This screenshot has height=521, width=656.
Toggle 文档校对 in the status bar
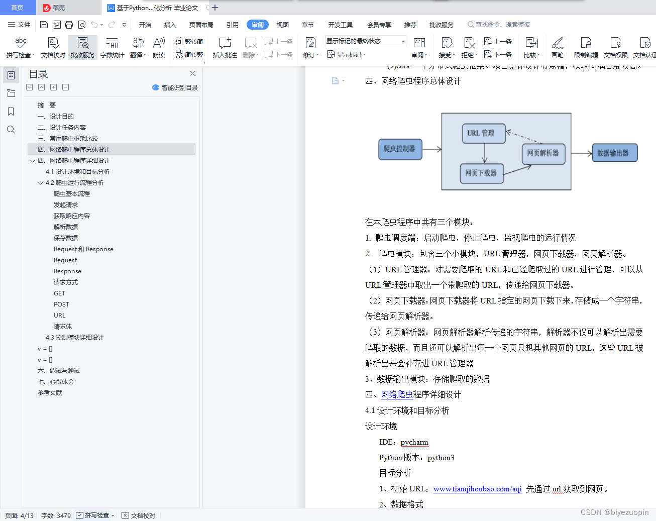coord(138,515)
